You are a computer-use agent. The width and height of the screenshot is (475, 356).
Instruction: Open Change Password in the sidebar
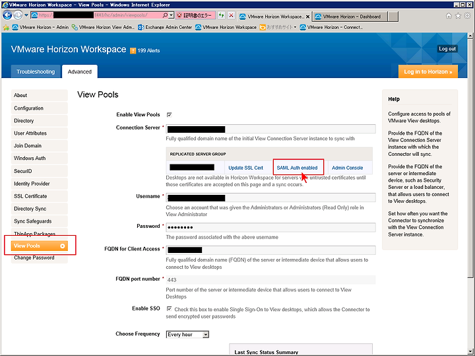pyautogui.click(x=39, y=258)
